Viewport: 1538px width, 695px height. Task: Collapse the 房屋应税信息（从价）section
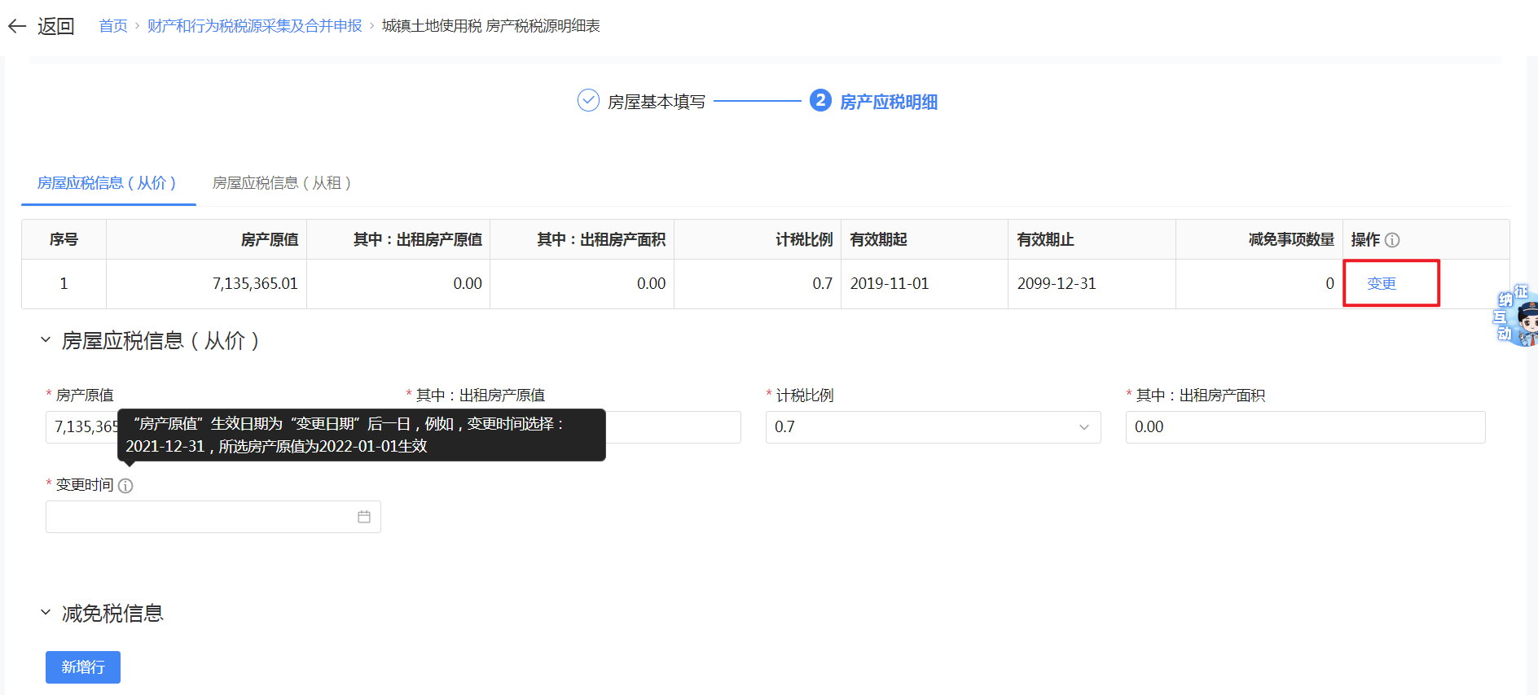46,340
